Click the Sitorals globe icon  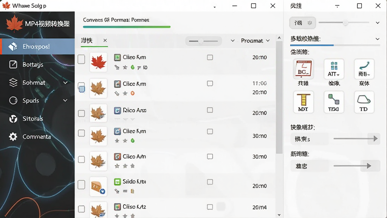pyautogui.click(x=13, y=119)
